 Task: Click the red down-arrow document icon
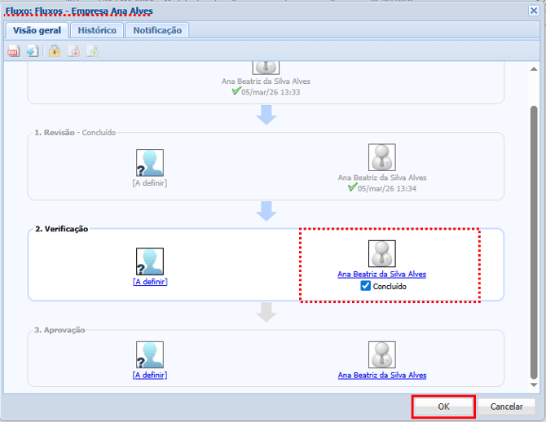73,51
